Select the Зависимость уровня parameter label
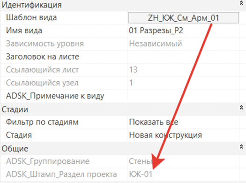 [45, 44]
